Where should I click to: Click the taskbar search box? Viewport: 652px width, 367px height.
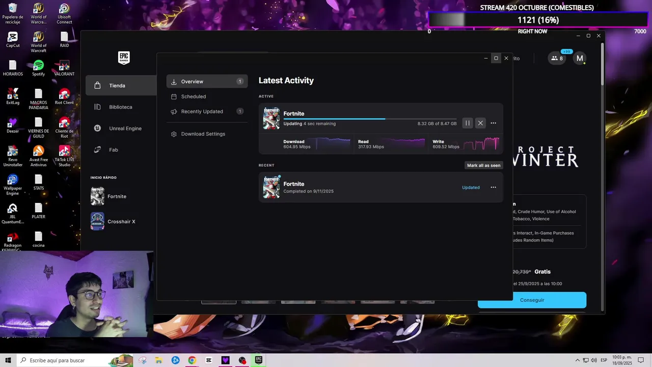[75, 360]
